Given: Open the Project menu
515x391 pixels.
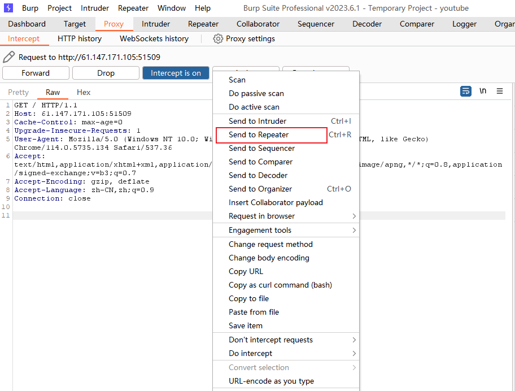Looking at the screenshot, I should 59,8.
